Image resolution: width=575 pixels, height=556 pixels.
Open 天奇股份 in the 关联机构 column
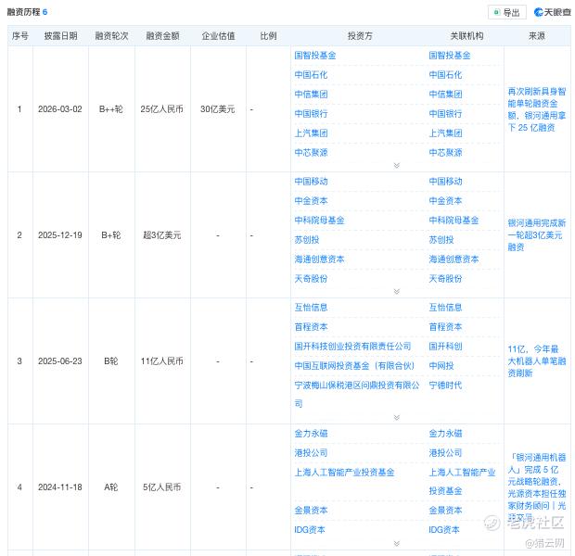pos(445,279)
